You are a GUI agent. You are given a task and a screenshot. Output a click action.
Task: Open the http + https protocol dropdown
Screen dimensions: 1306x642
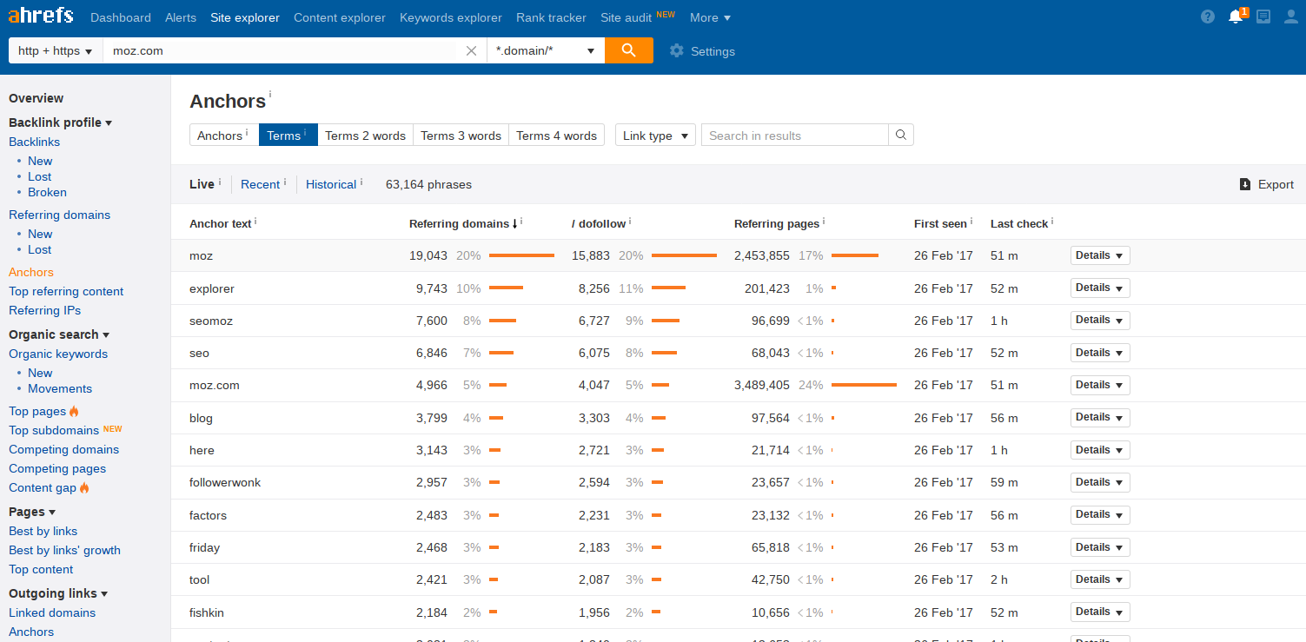click(56, 50)
